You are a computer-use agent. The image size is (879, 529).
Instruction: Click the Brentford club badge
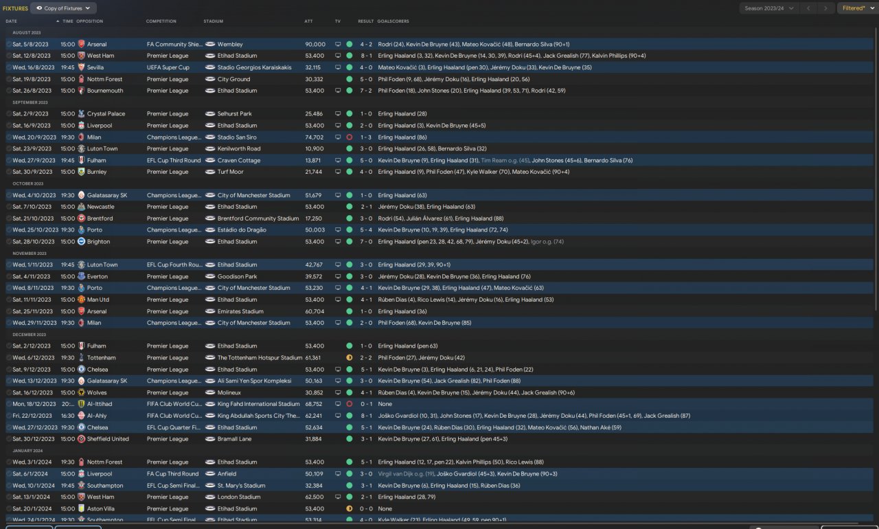[x=81, y=218]
